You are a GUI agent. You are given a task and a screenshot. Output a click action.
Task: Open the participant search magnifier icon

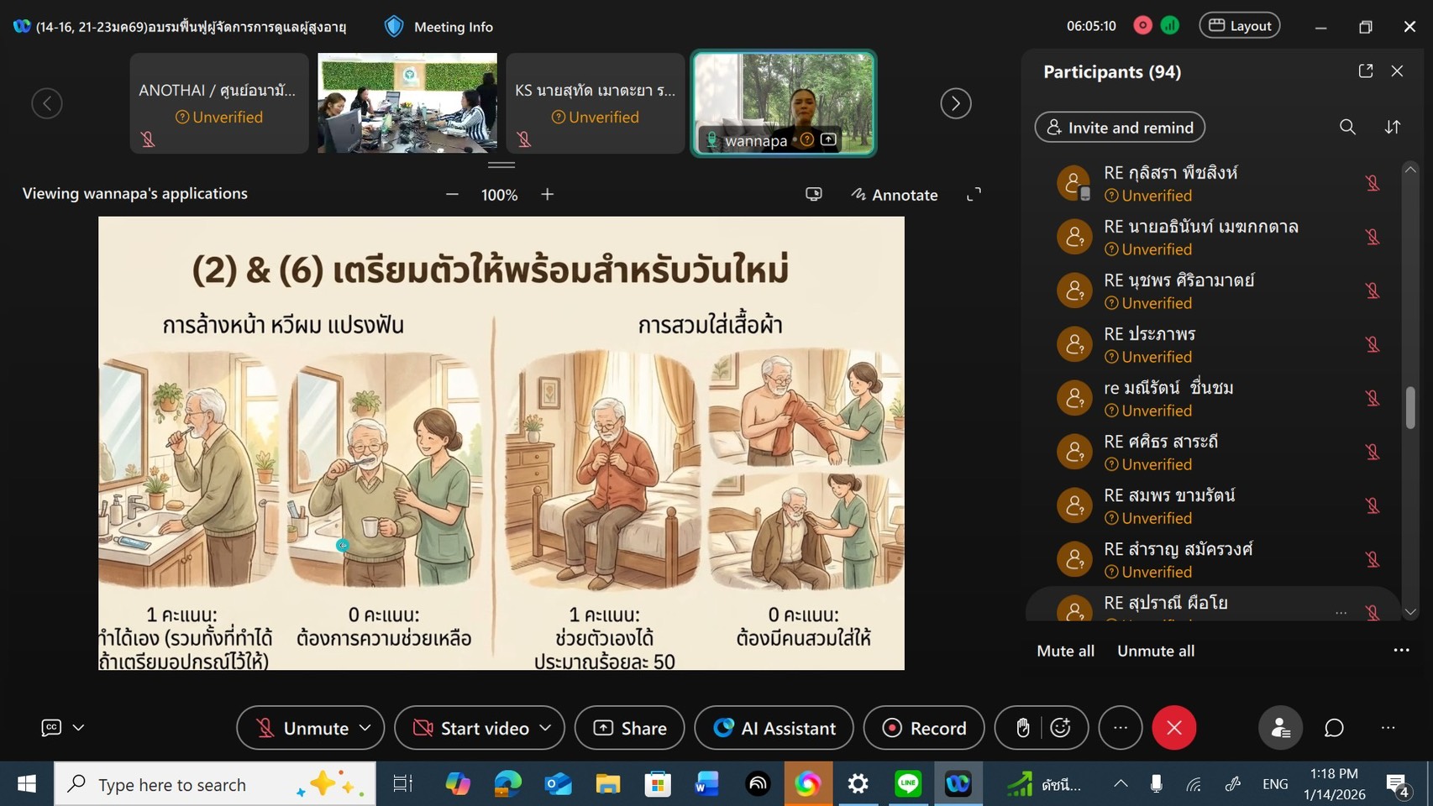pyautogui.click(x=1347, y=127)
